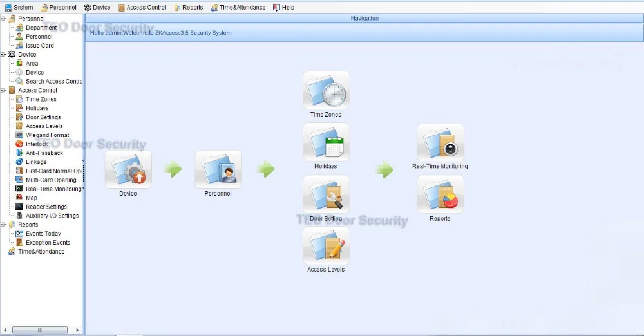The width and height of the screenshot is (644, 336).
Task: Click the Reader Settings tree icon
Action: click(19, 207)
